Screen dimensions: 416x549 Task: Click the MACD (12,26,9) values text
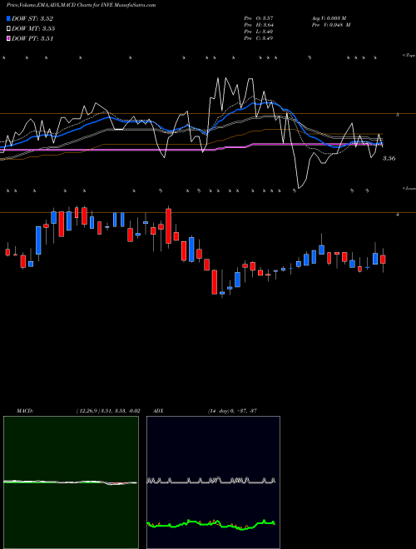point(108,411)
